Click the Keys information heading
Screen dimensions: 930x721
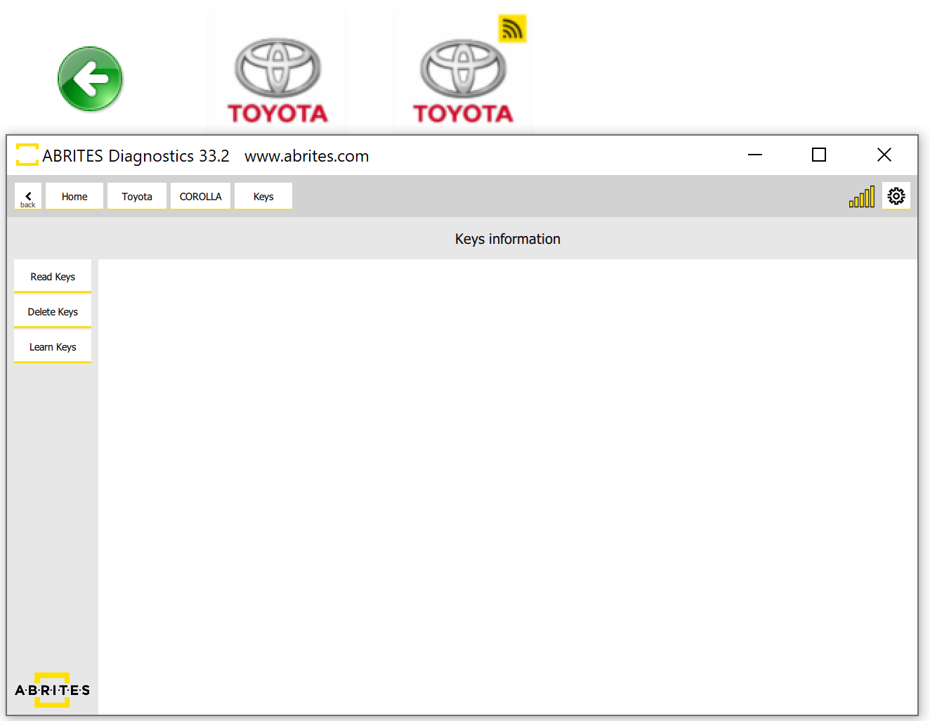click(508, 239)
